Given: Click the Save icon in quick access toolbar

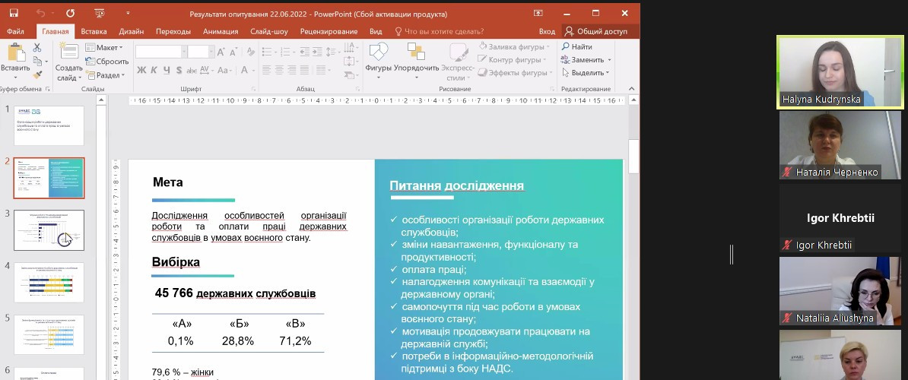Looking at the screenshot, I should [15, 13].
